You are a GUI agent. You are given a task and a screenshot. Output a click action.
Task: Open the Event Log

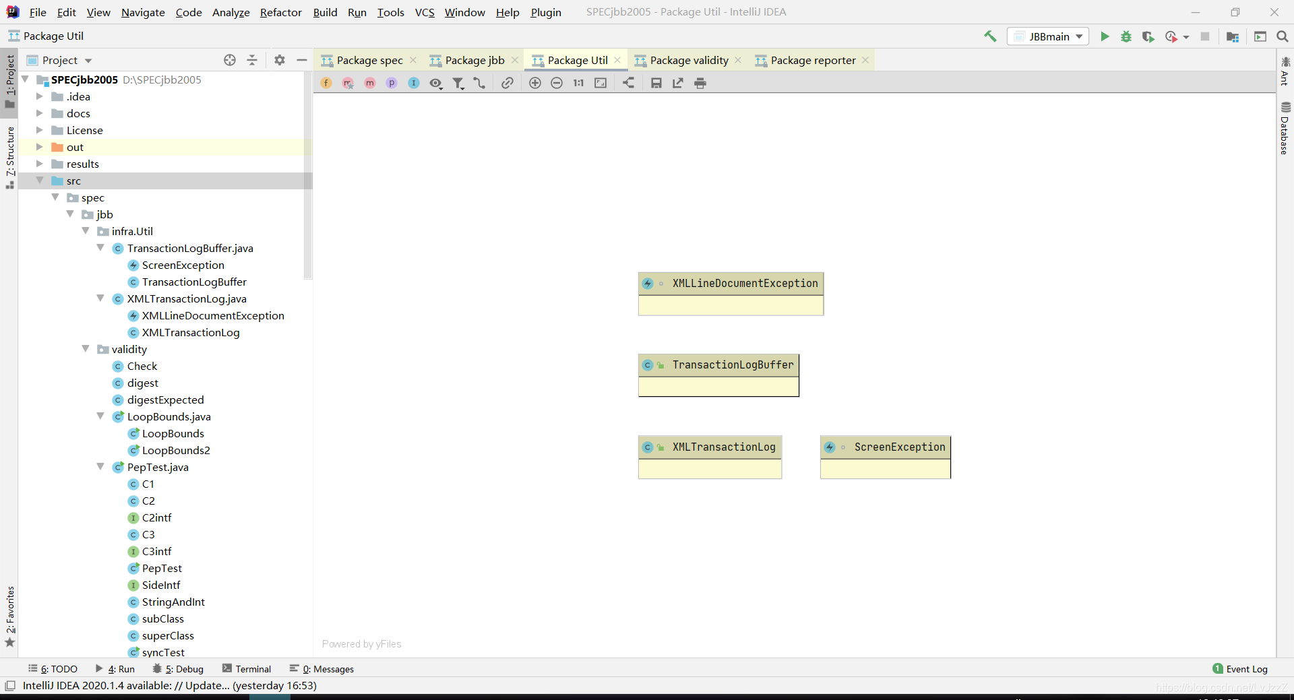(1240, 669)
